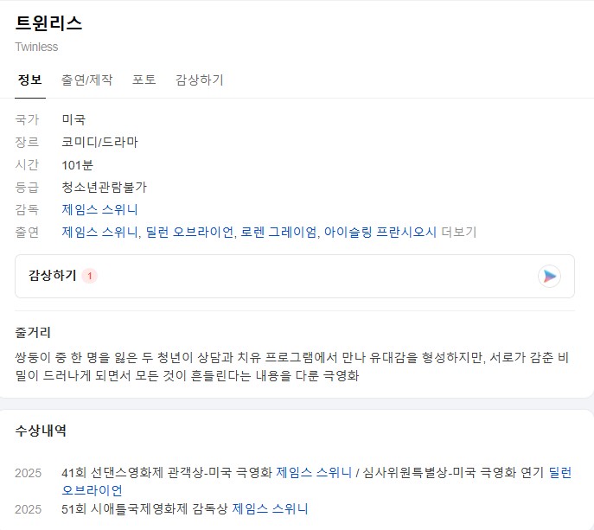The image size is (594, 530).
Task: Open 제임스 스위니 link in the 시애틀국제영화제 award
Action: click(x=270, y=508)
